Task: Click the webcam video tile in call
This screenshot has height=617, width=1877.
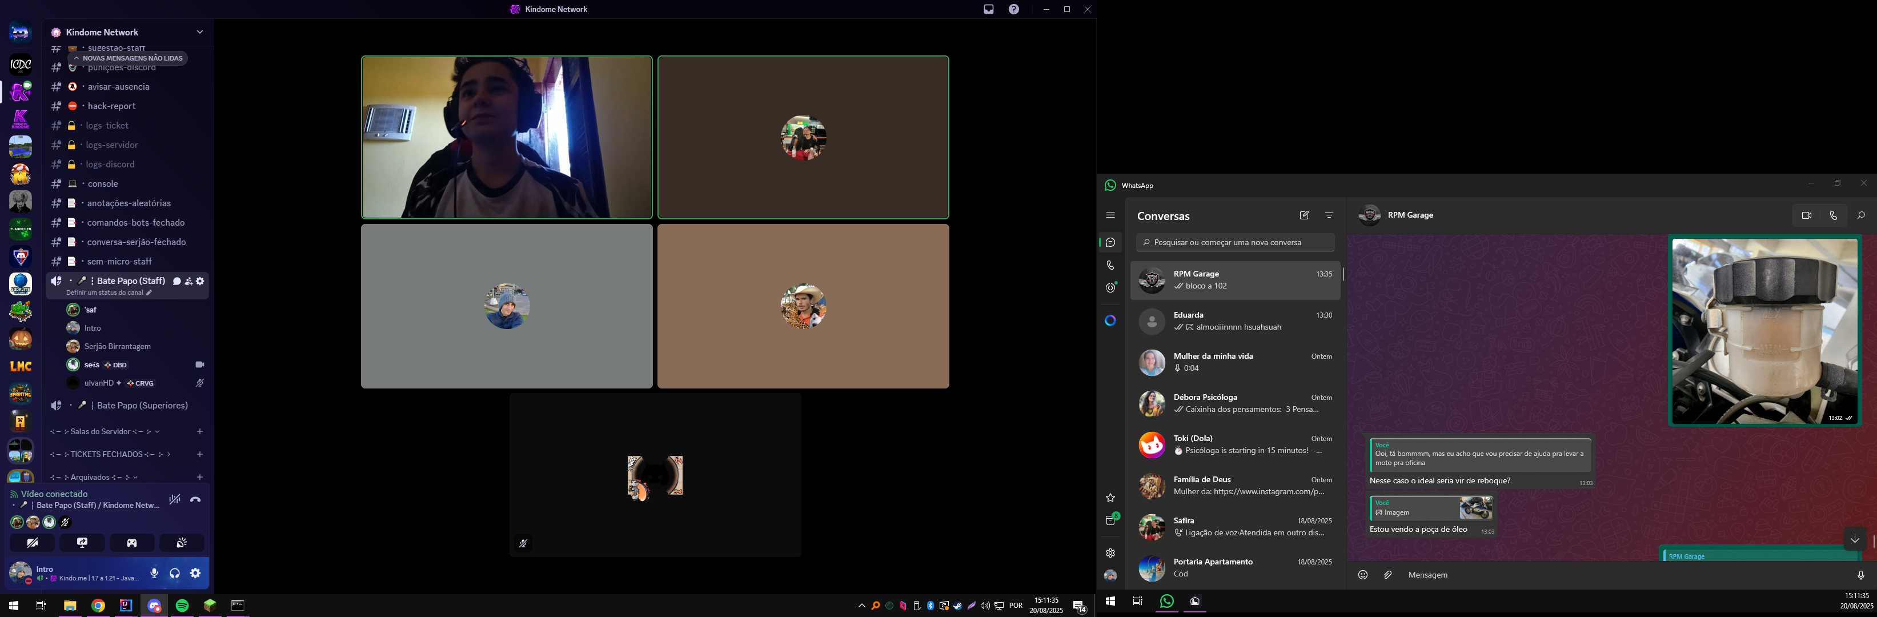Action: (x=507, y=137)
